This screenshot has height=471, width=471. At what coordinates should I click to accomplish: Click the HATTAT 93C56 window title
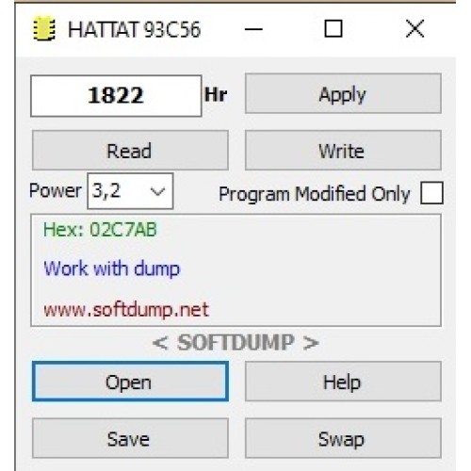134,30
